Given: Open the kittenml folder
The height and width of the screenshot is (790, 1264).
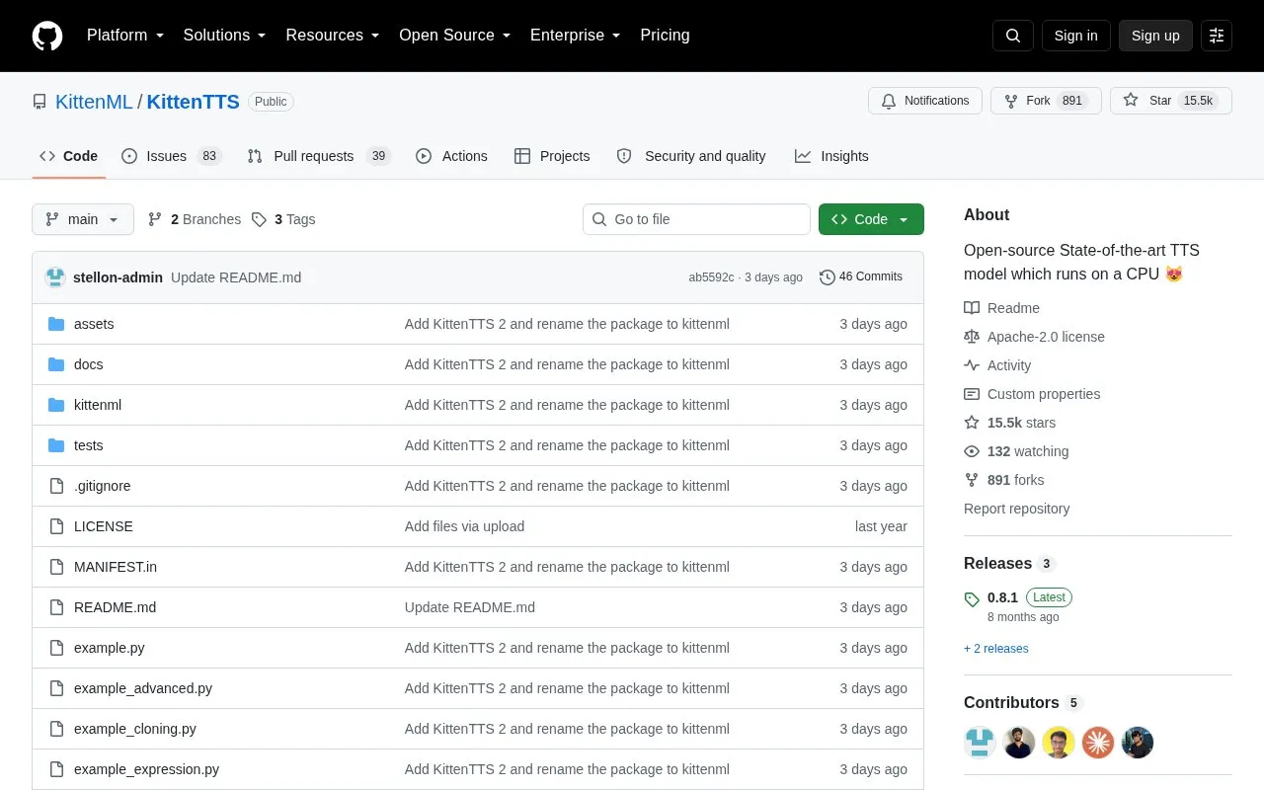Looking at the screenshot, I should 98,405.
